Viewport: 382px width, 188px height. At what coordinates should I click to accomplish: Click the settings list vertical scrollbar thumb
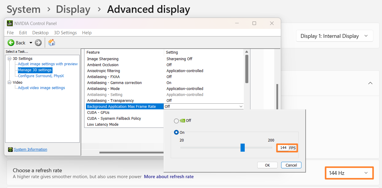pyautogui.click(x=247, y=69)
